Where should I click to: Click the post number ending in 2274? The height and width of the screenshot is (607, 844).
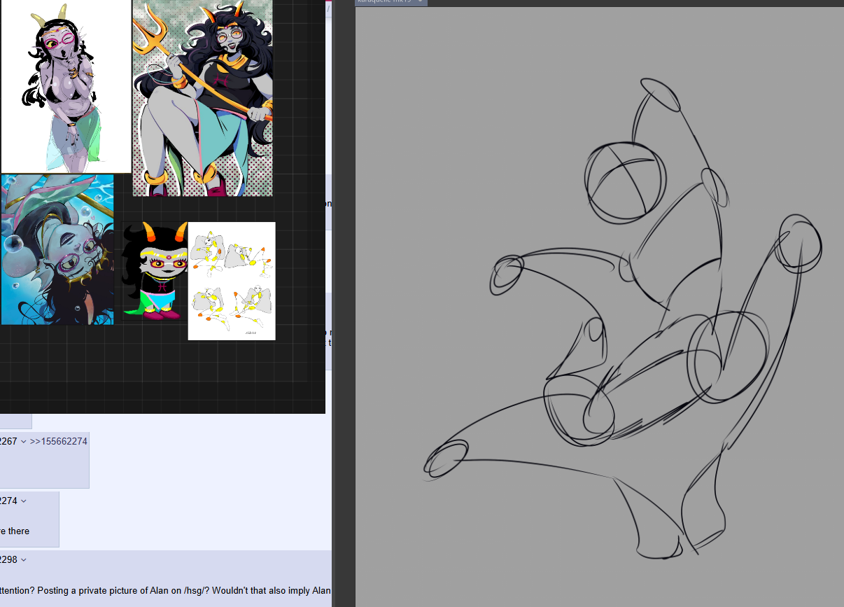tap(8, 501)
